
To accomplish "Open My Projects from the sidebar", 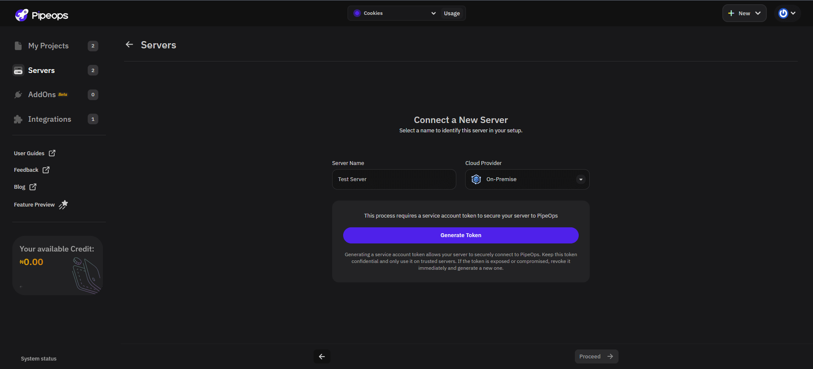I will (48, 46).
